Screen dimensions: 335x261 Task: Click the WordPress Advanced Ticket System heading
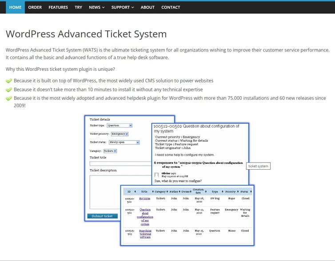pos(86,34)
